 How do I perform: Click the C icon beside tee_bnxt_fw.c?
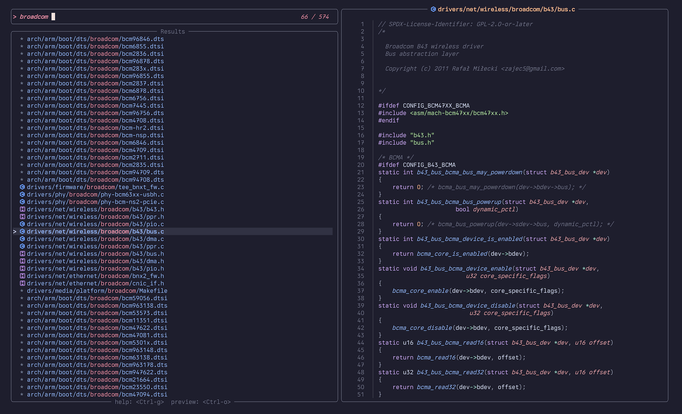(22, 187)
